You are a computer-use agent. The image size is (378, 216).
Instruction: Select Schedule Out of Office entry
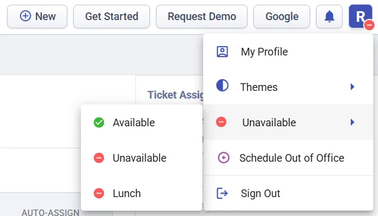(x=288, y=158)
